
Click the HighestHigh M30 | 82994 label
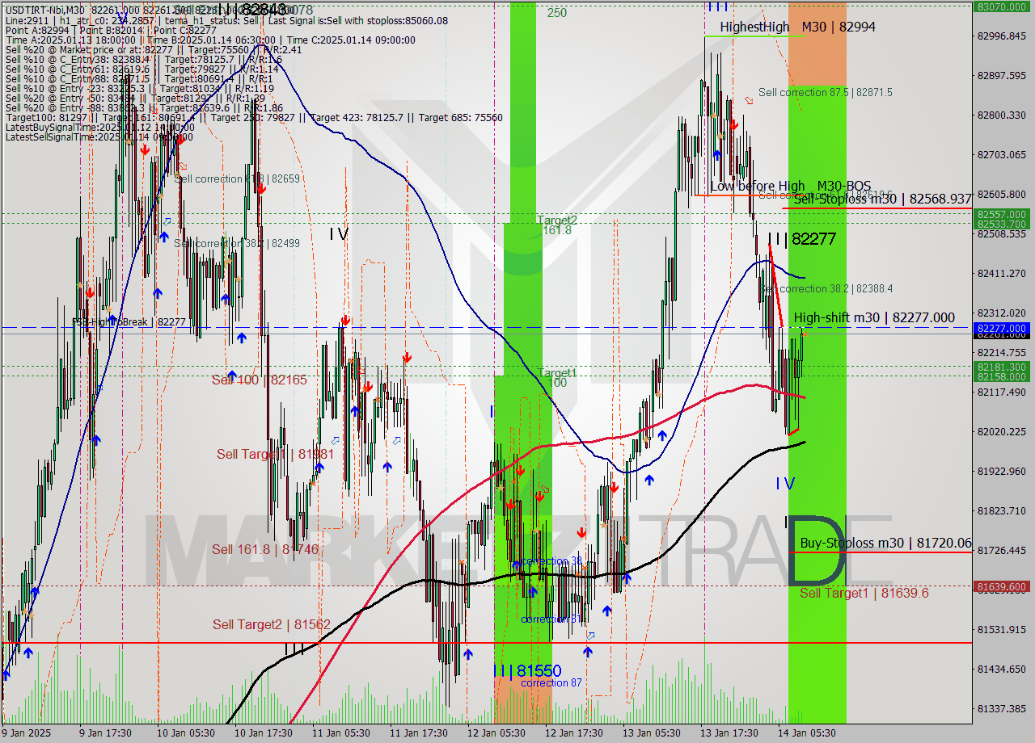[797, 27]
